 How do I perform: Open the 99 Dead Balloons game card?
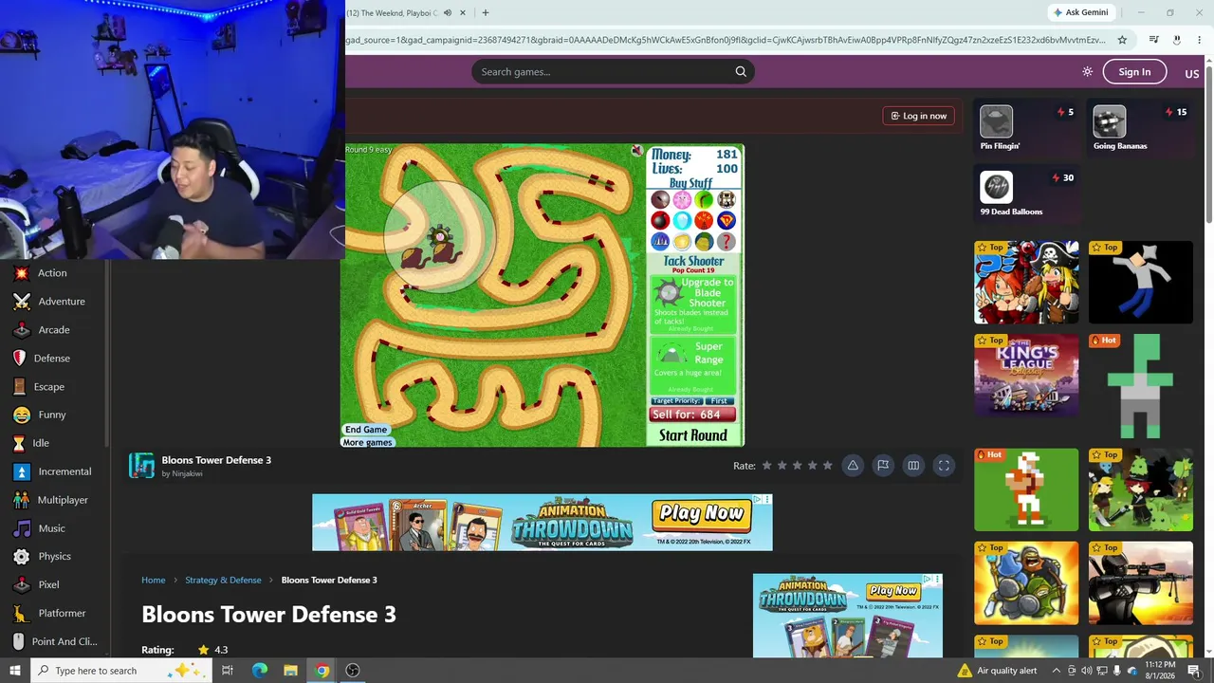pos(1026,194)
